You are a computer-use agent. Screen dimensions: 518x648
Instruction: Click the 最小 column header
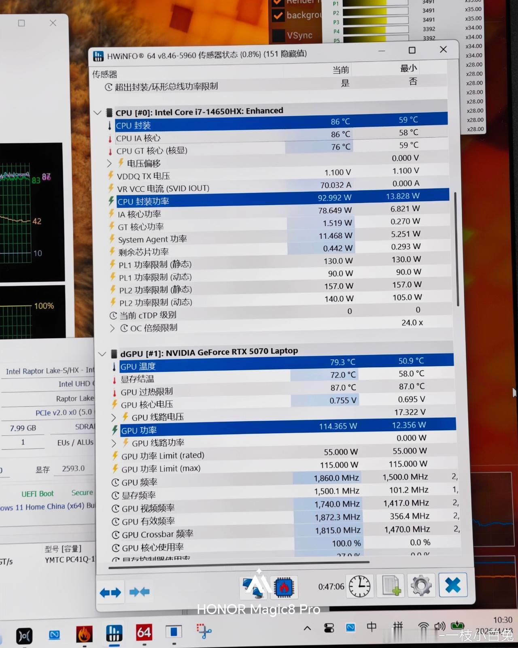pyautogui.click(x=409, y=68)
